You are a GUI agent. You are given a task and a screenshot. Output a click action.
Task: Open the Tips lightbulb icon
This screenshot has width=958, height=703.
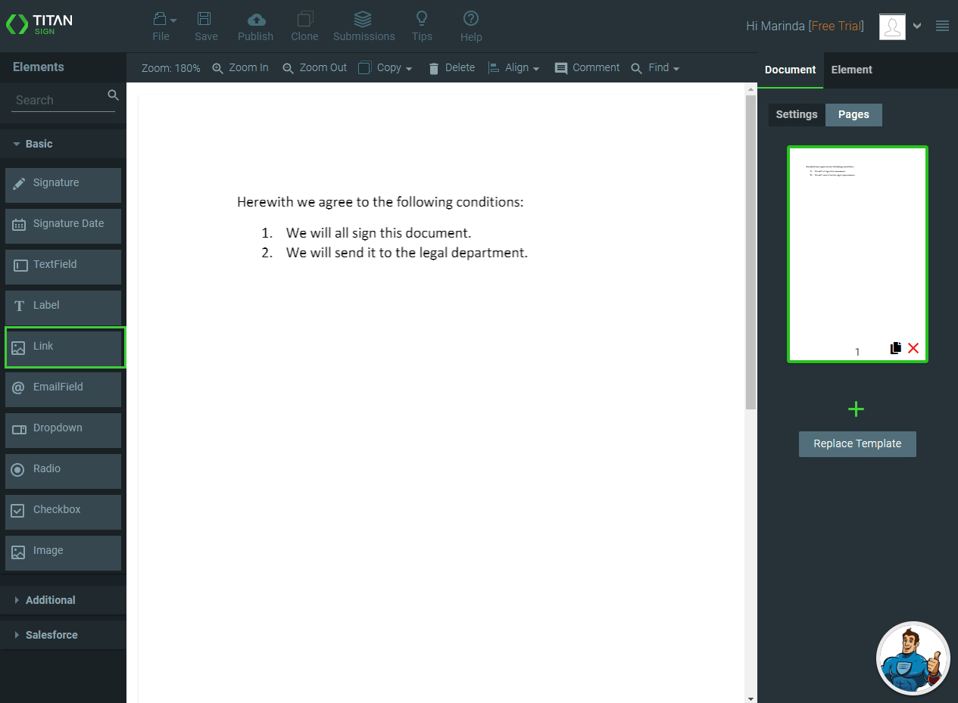422,20
